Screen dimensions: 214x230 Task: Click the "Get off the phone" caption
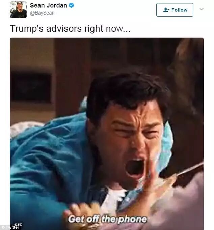(107, 219)
